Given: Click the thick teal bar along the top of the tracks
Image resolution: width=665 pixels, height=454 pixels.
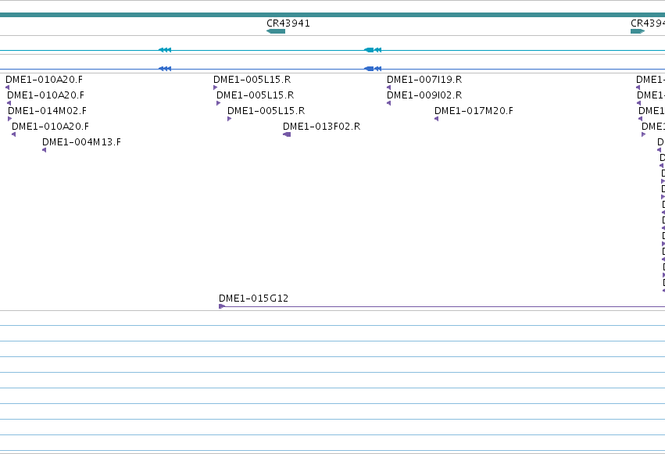Looking at the screenshot, I should (x=333, y=15).
